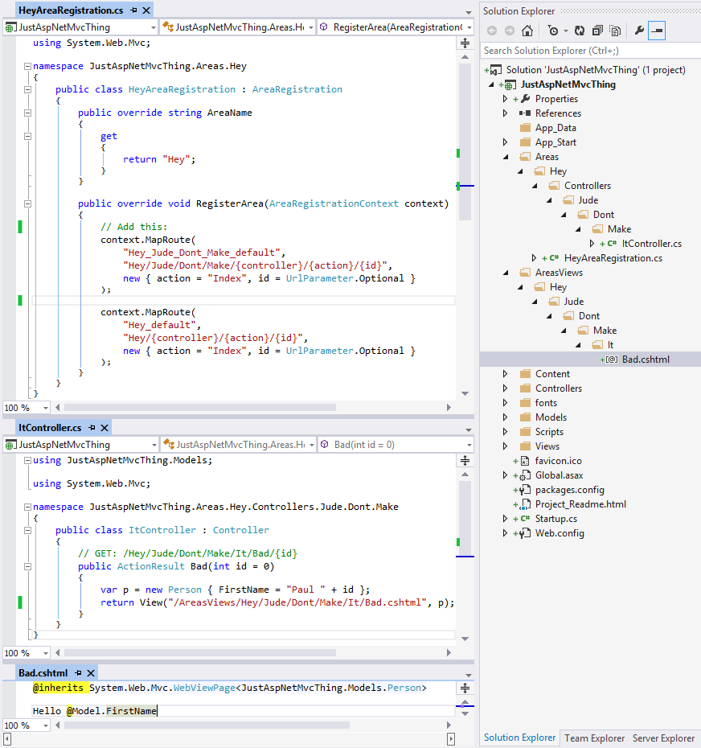This screenshot has width=701, height=748.
Task: Toggle the Preview Selected Items button
Action: click(657, 31)
